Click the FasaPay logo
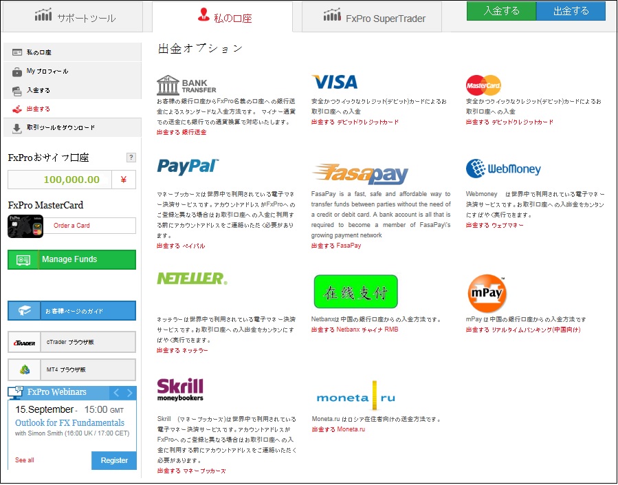The height and width of the screenshot is (485, 618). pyautogui.click(x=360, y=174)
